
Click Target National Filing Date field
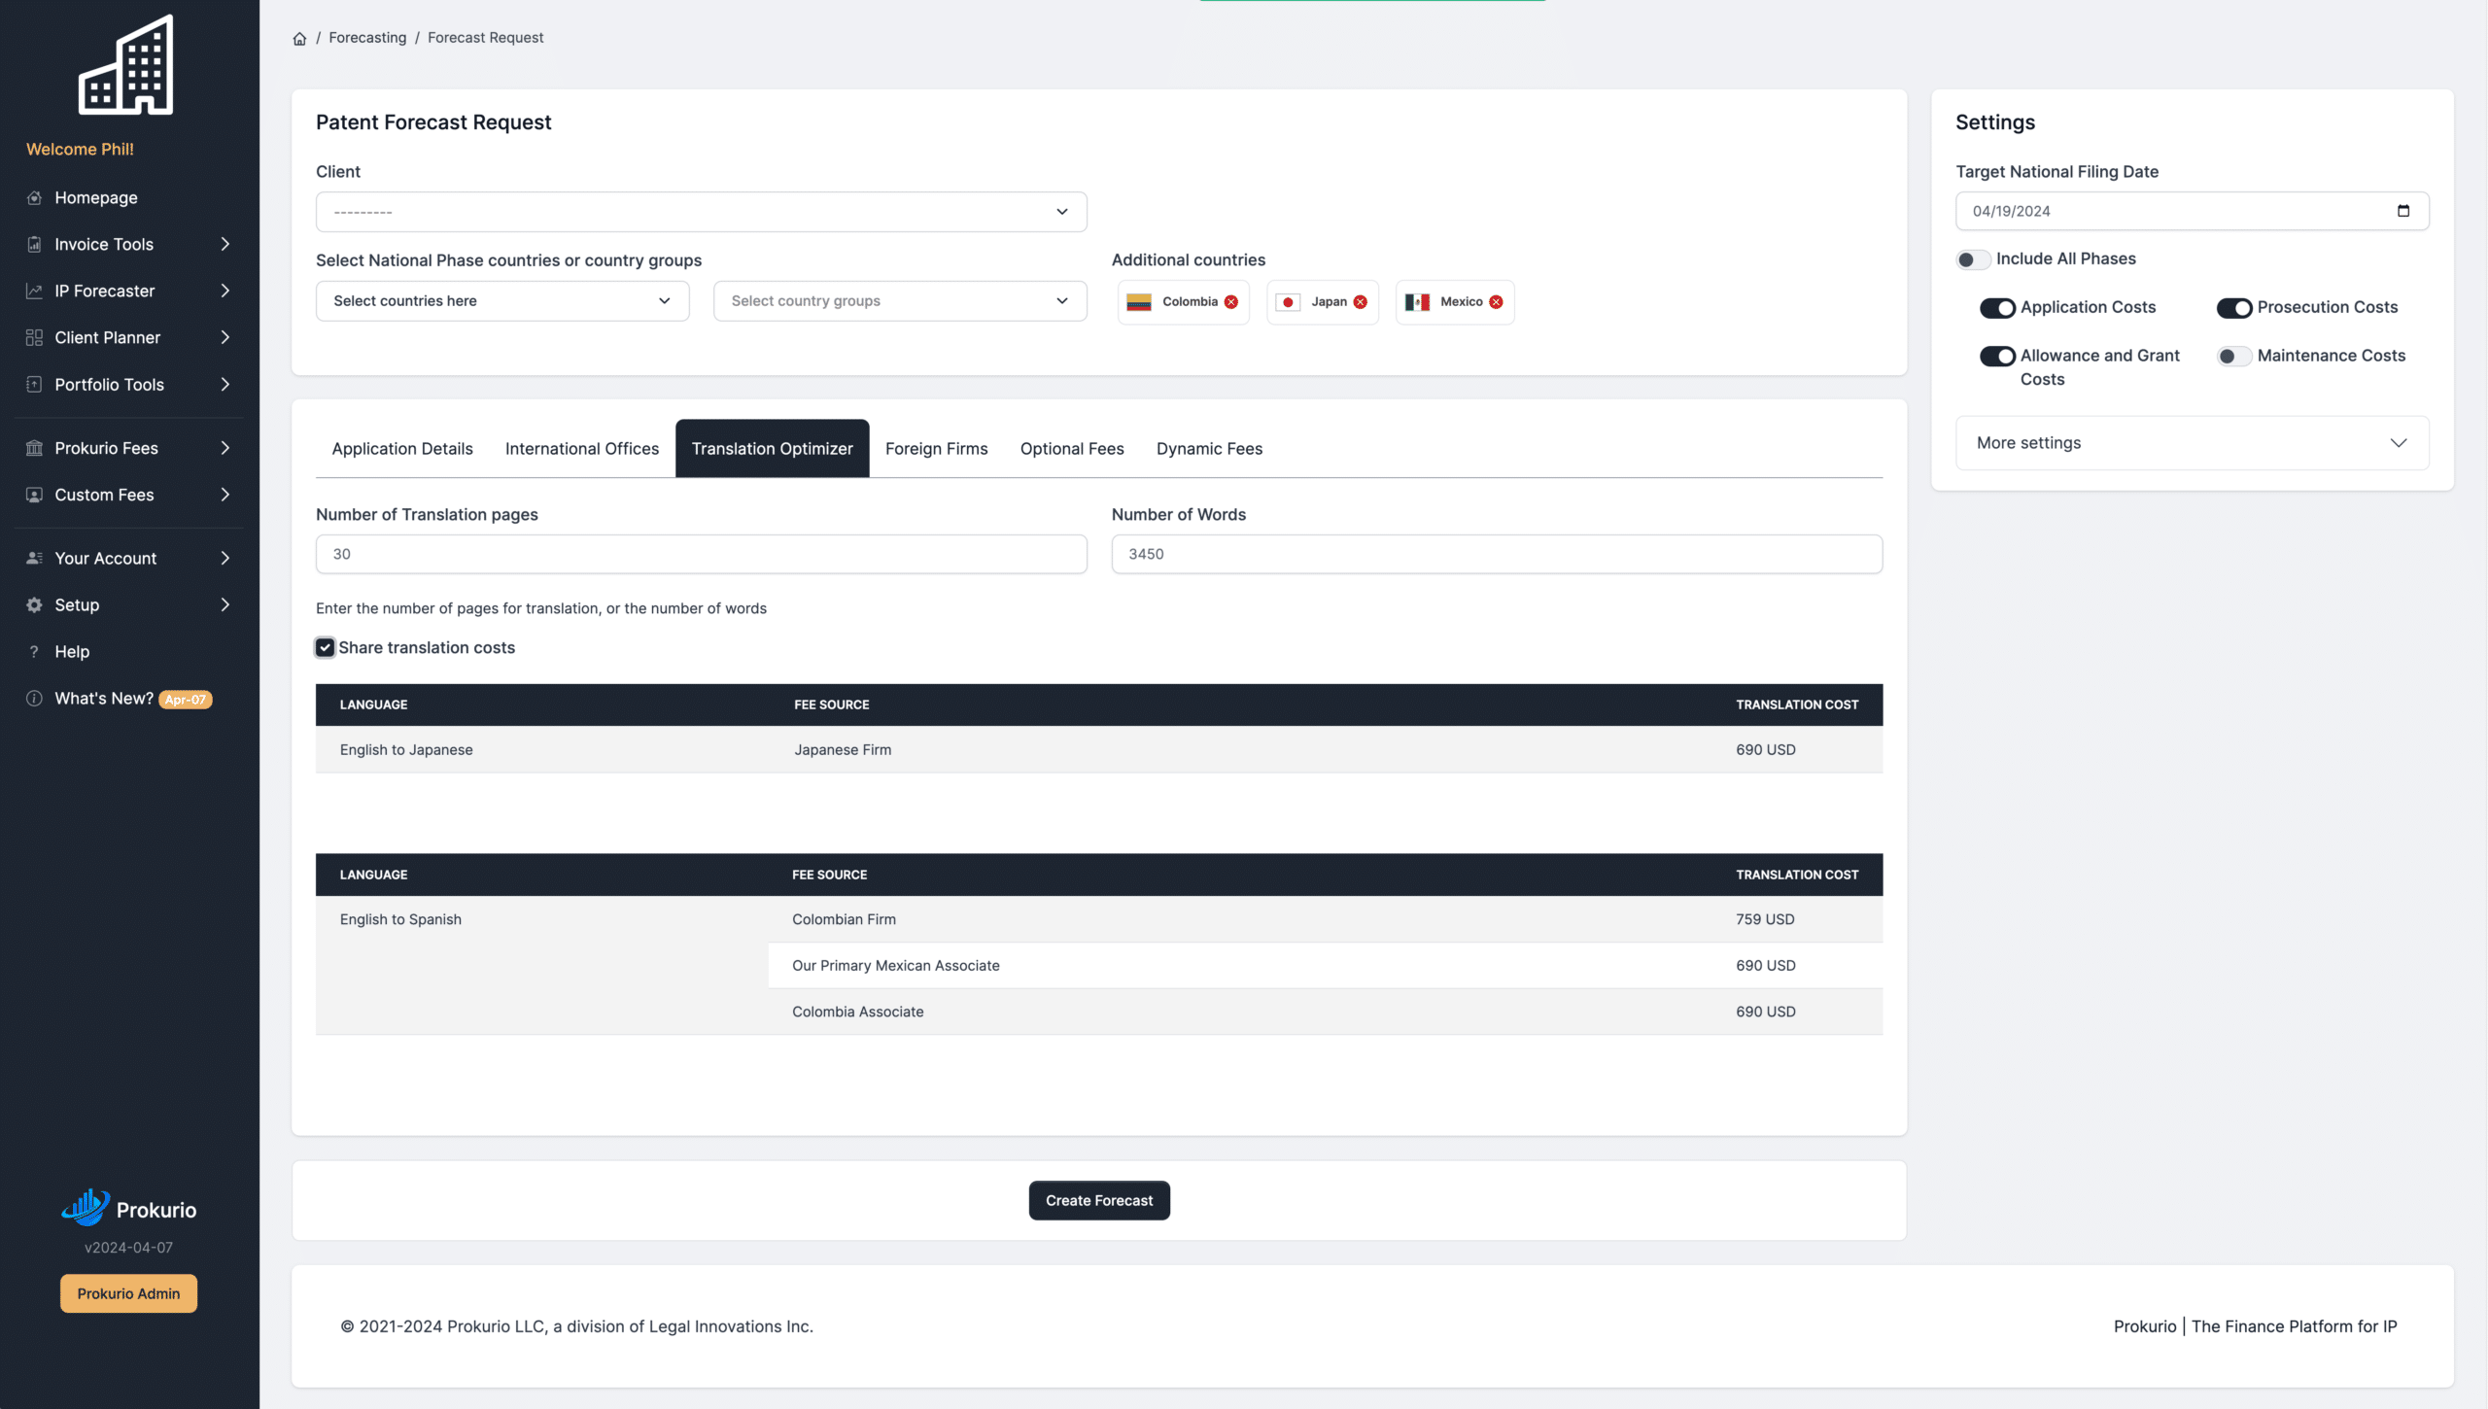(2193, 211)
